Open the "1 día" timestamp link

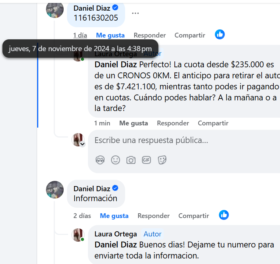coord(80,35)
